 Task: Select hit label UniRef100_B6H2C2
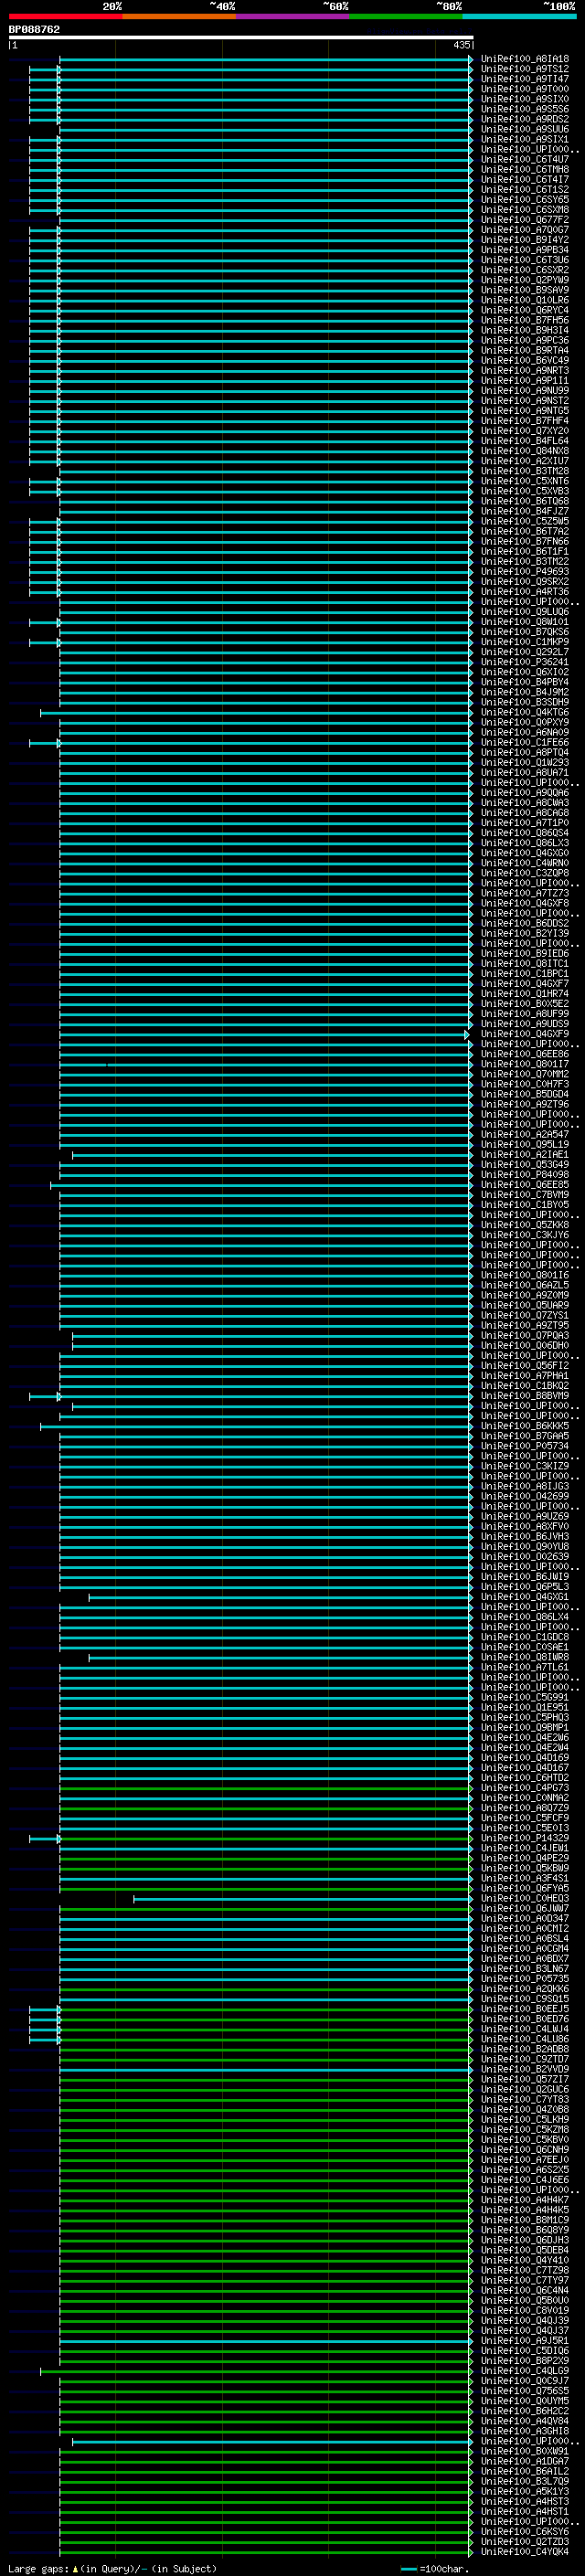tap(525, 2411)
